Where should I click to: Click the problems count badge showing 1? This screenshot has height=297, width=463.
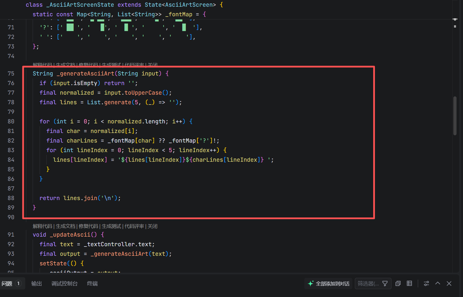pyautogui.click(x=18, y=283)
